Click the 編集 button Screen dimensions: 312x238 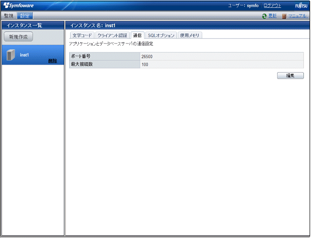click(x=291, y=76)
